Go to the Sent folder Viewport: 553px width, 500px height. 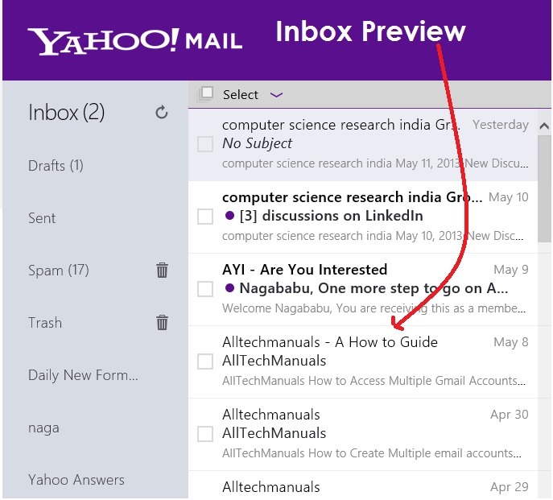[42, 218]
